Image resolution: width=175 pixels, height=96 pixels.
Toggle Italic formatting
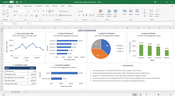(18, 15)
